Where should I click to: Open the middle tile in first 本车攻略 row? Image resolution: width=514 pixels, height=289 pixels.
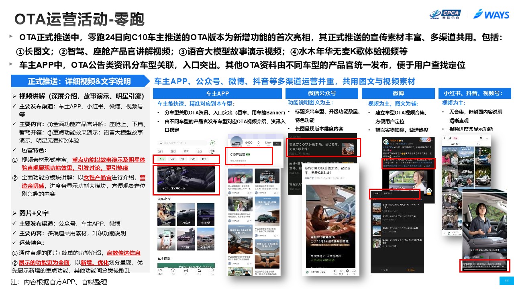[186, 214]
